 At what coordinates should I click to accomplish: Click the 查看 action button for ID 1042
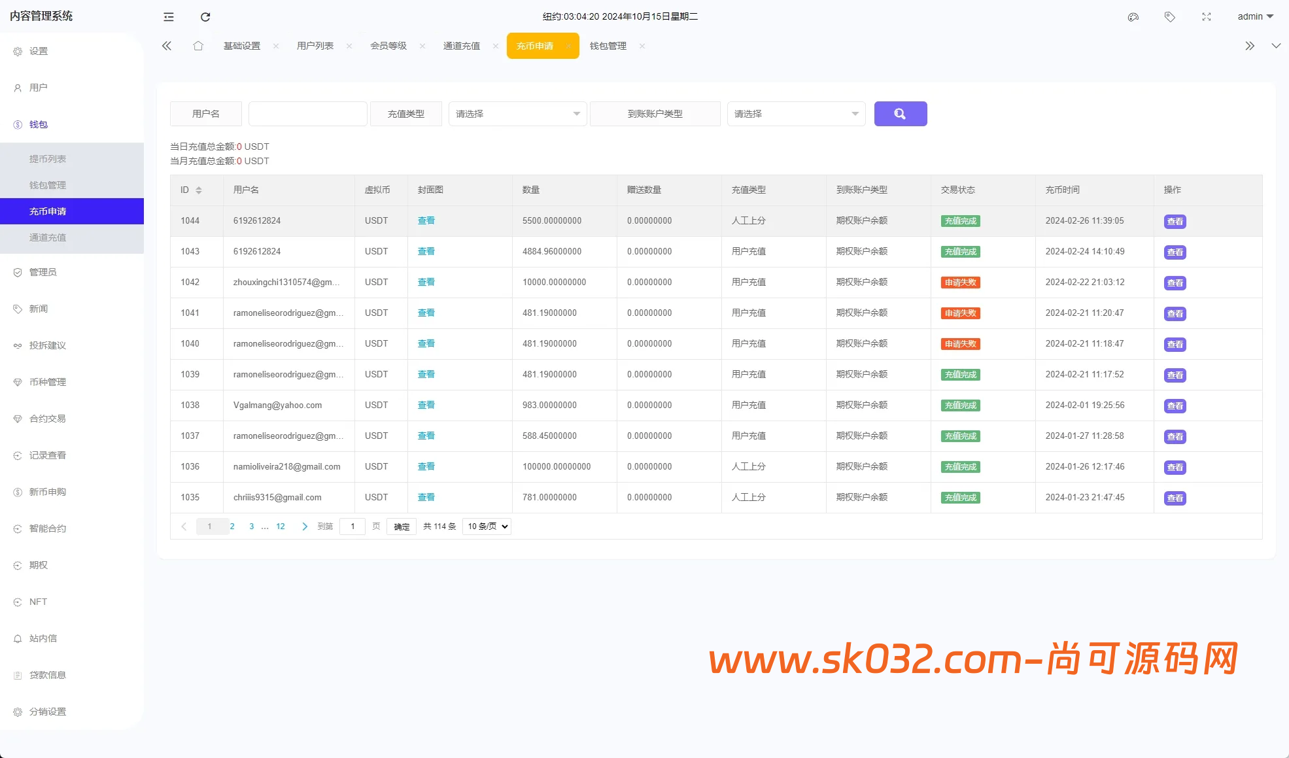click(x=1175, y=283)
